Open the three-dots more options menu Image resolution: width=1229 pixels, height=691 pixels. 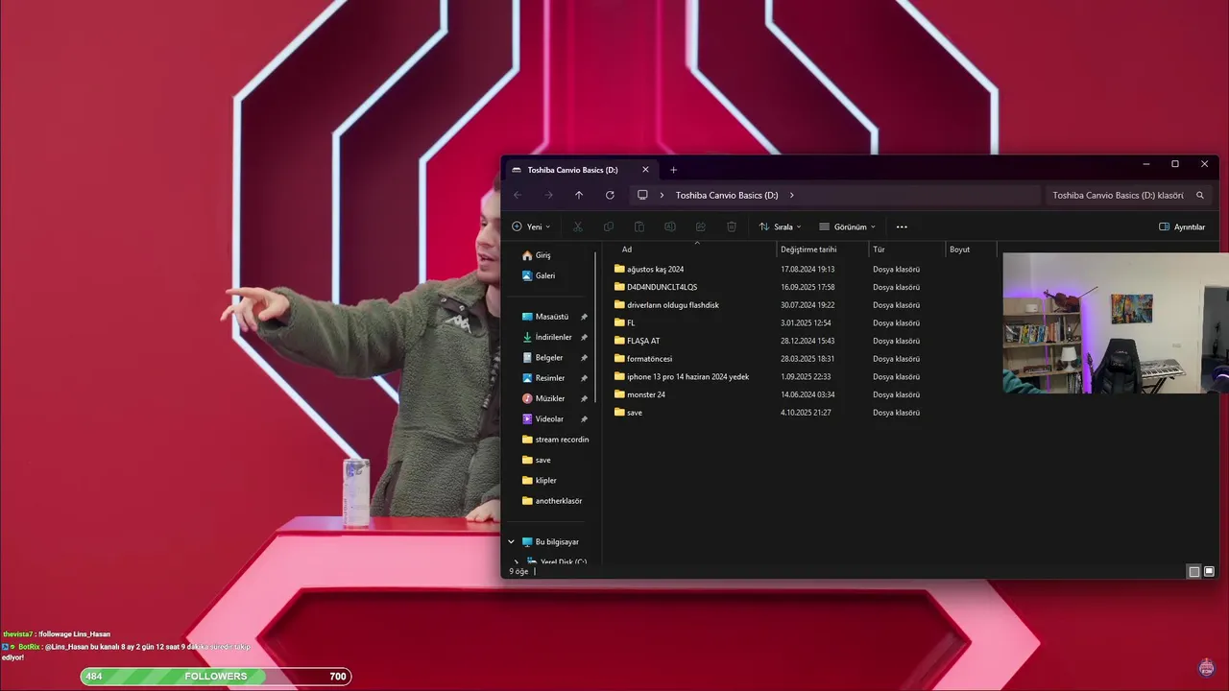click(902, 226)
